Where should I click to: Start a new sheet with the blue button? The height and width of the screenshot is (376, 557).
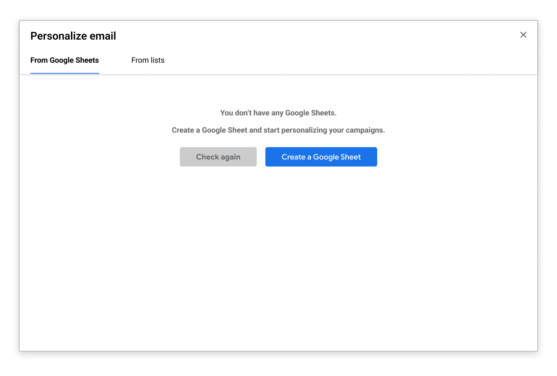click(321, 157)
